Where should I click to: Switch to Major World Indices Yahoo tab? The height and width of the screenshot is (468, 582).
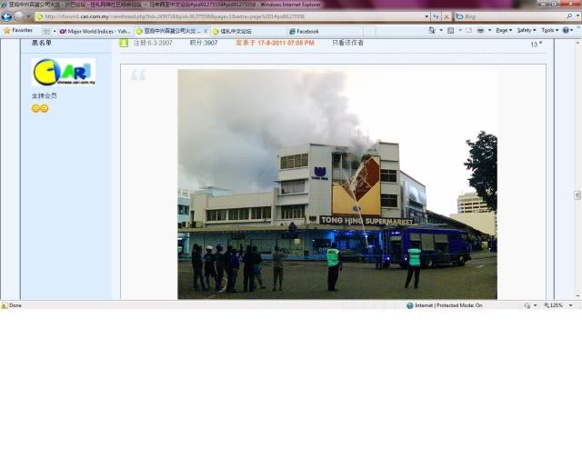coord(95,31)
